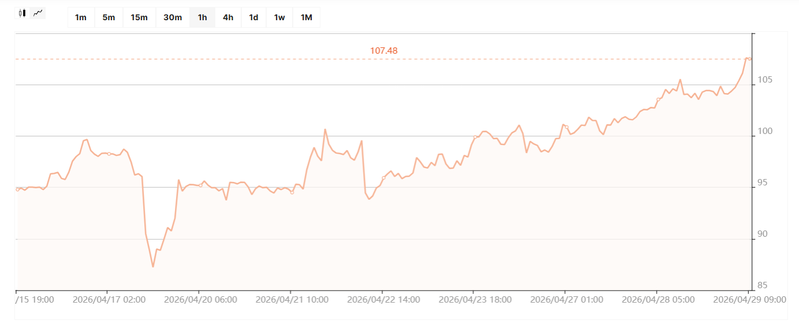Click the 2026/04/27 01:00 time label
Image resolution: width=799 pixels, height=324 pixels.
[566, 300]
